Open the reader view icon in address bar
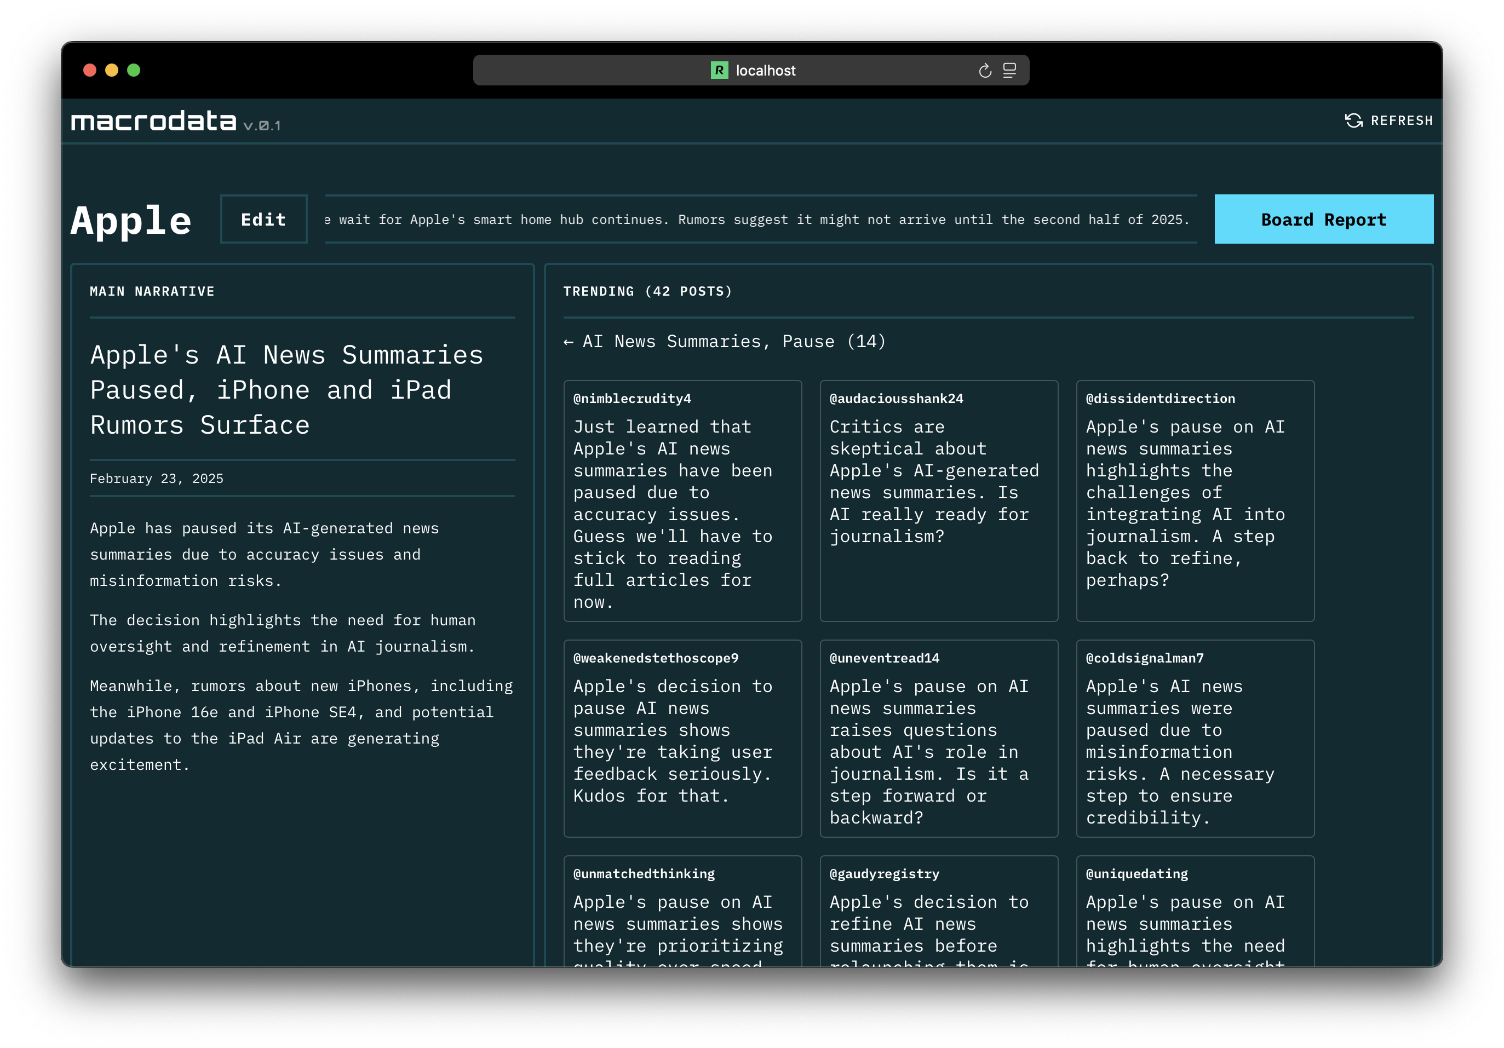The image size is (1504, 1048). (1009, 71)
